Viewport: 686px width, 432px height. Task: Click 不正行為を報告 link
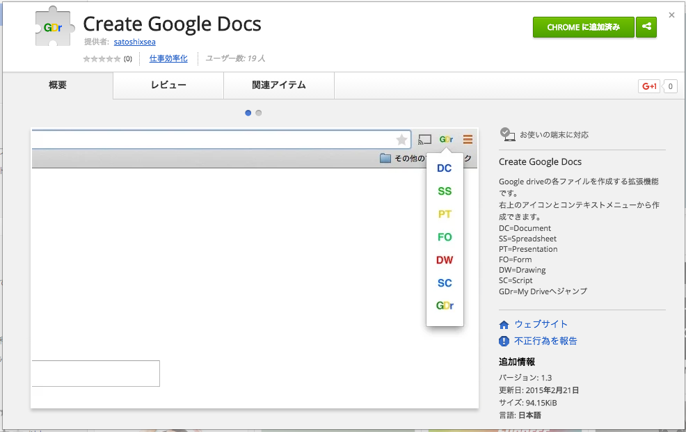[545, 341]
